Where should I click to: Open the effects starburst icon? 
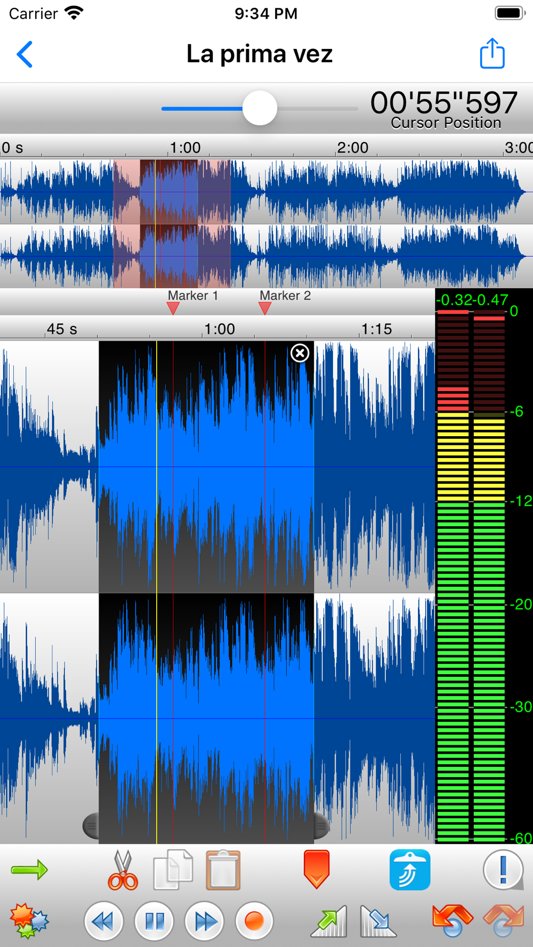click(29, 920)
